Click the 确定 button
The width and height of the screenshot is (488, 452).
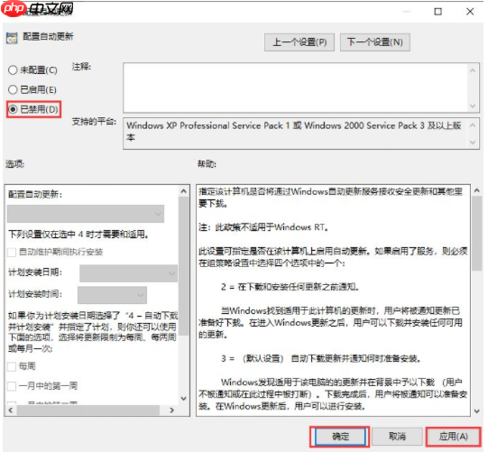tap(340, 437)
